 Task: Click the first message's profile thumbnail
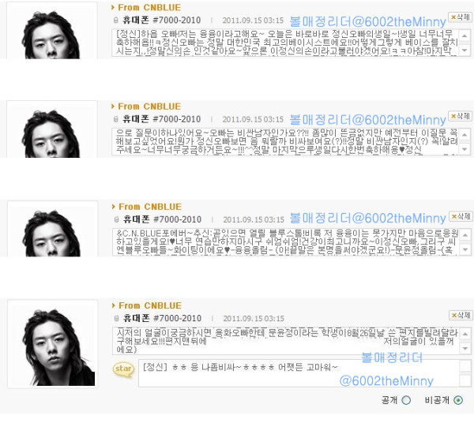[52, 31]
